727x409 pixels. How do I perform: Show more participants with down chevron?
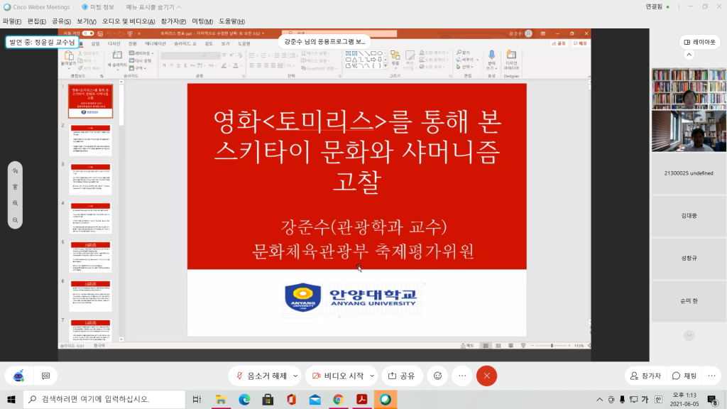click(689, 335)
